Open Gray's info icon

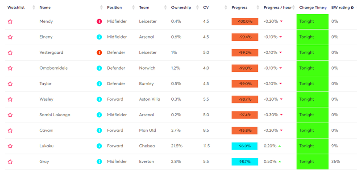coord(99,162)
